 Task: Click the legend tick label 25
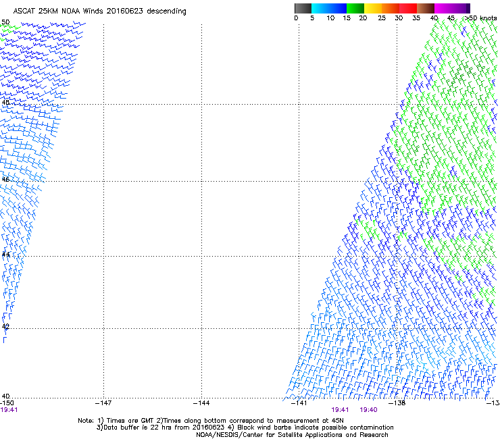click(382, 18)
